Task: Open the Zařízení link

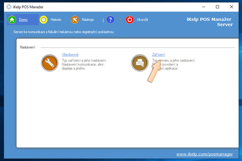Action: pos(158,55)
